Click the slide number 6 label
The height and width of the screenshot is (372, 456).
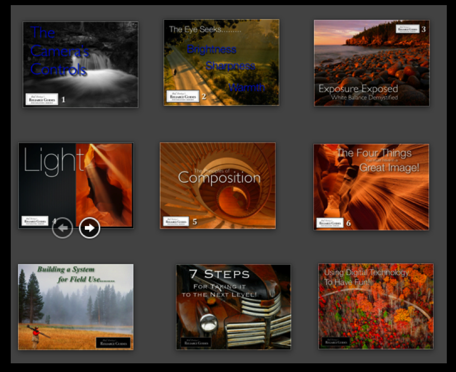tap(349, 223)
